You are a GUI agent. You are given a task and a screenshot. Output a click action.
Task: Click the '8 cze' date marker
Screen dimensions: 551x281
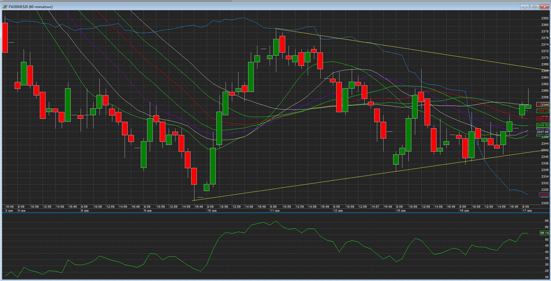85,211
